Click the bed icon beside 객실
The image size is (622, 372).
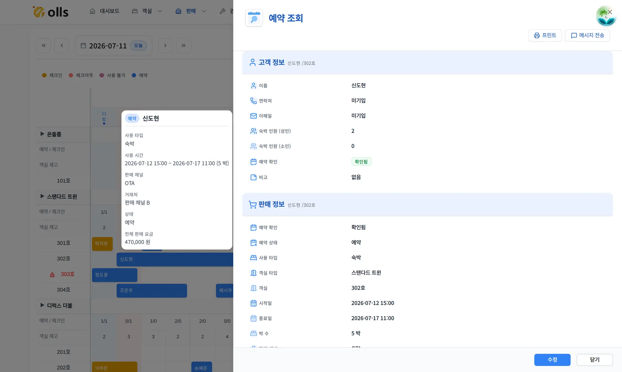coord(135,11)
